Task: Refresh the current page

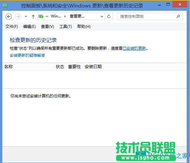Action: coord(109,17)
